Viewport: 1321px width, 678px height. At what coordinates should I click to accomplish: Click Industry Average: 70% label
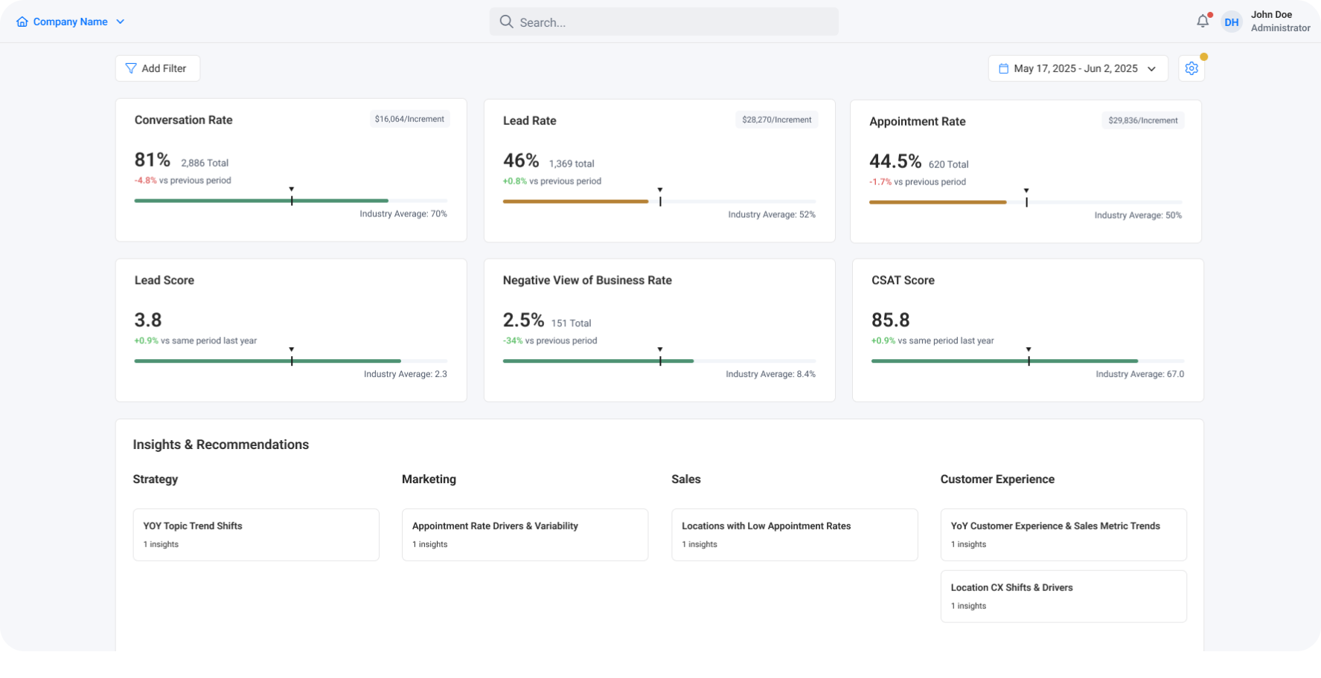403,214
